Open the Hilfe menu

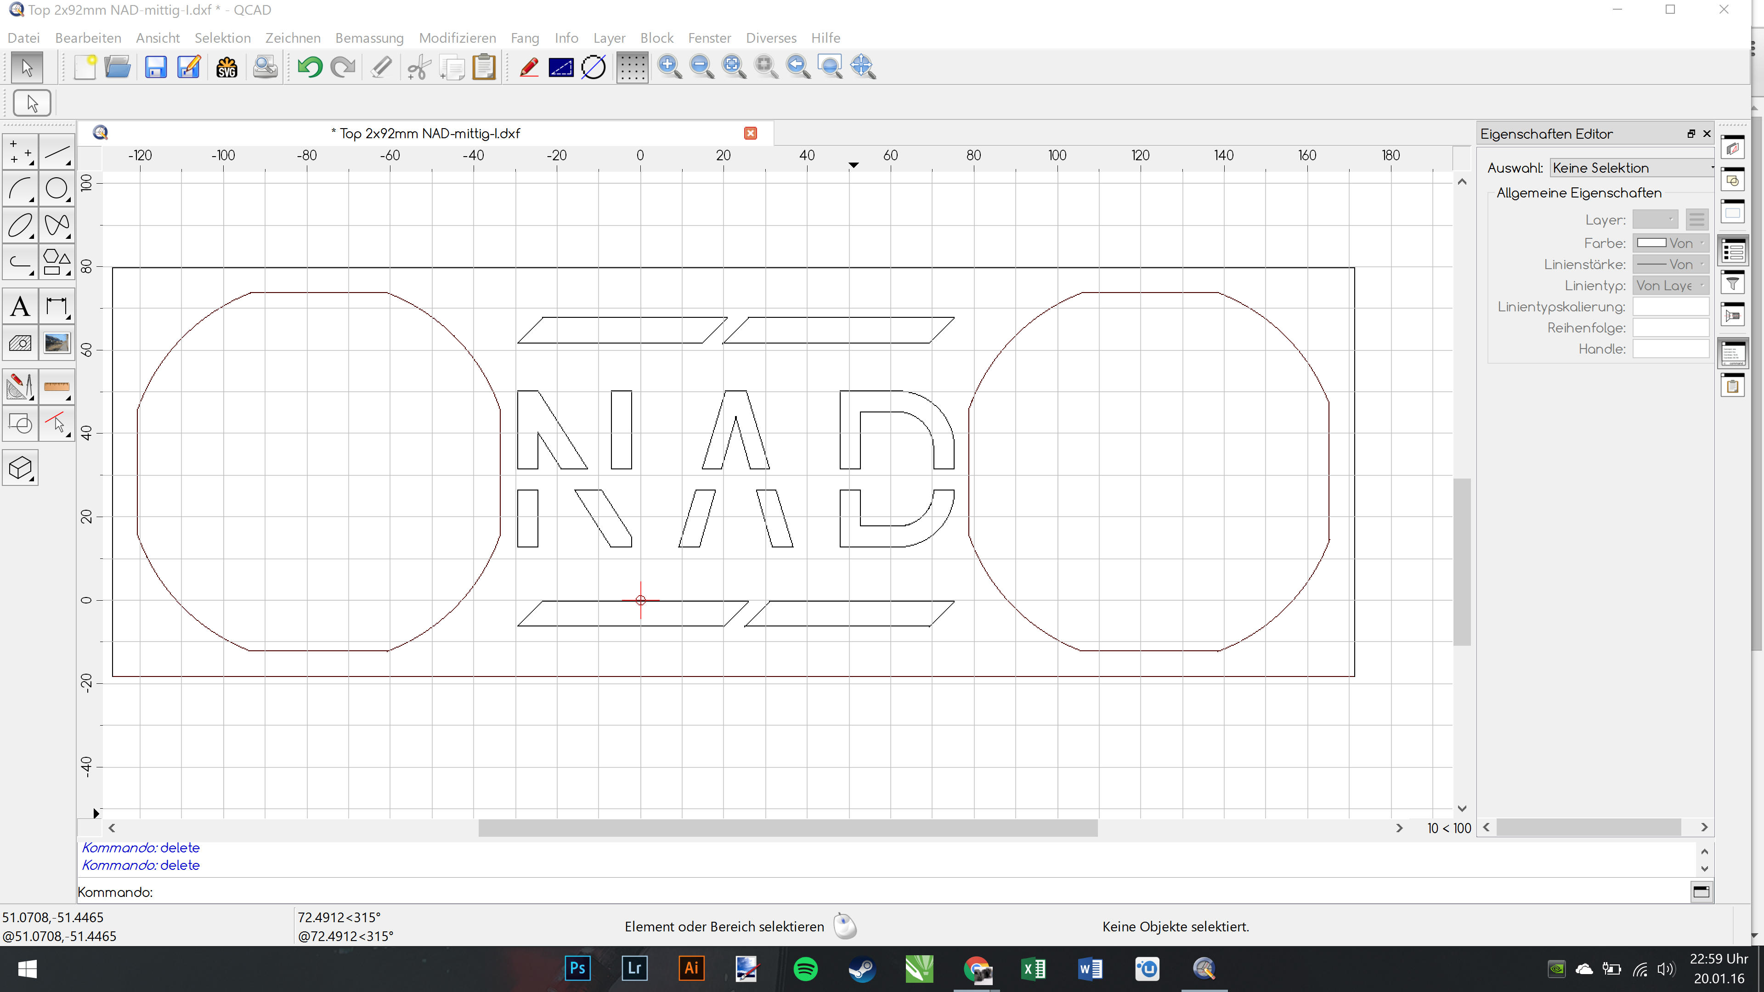pyautogui.click(x=826, y=38)
